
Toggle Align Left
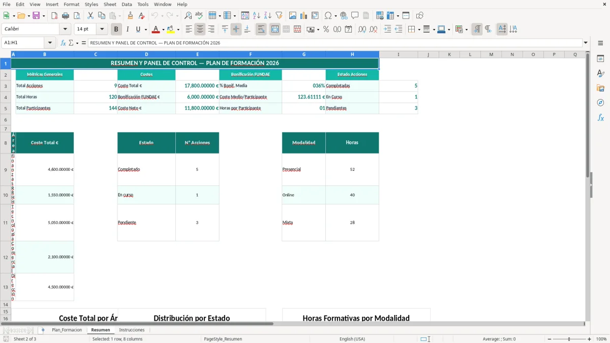[x=189, y=29]
